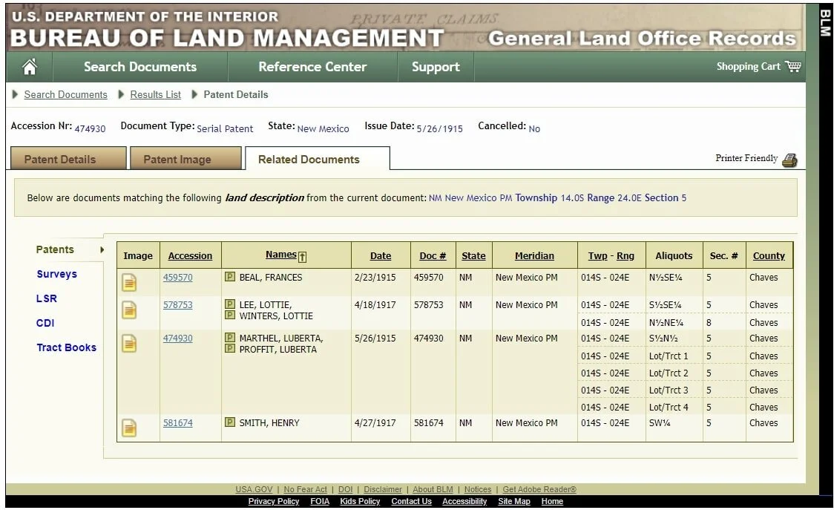Click patentee icon beside LEE, LOTTIE

click(230, 304)
